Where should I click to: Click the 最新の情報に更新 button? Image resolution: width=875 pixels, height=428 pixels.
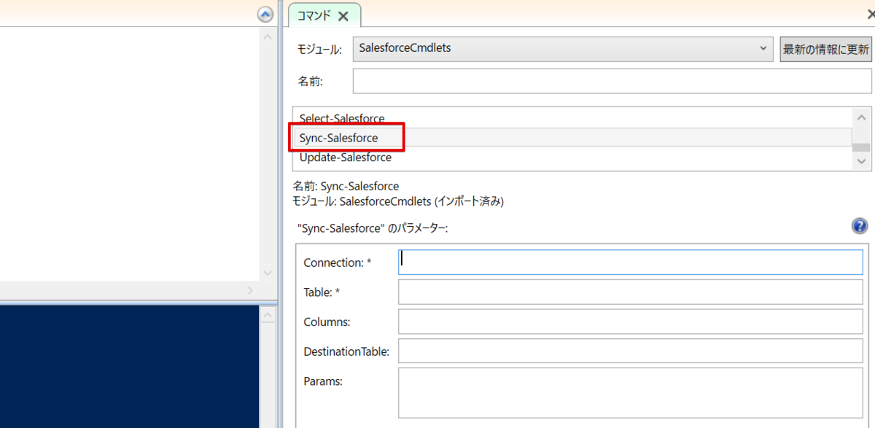825,50
